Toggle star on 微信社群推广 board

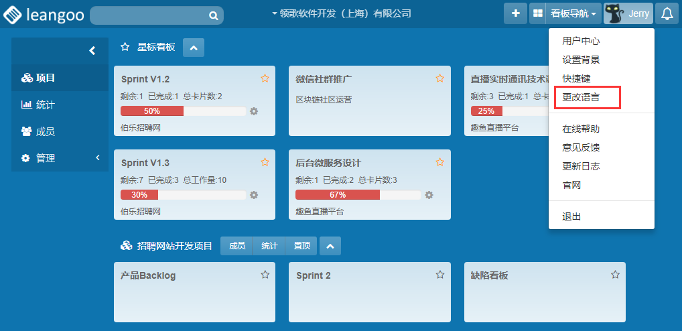[439, 78]
